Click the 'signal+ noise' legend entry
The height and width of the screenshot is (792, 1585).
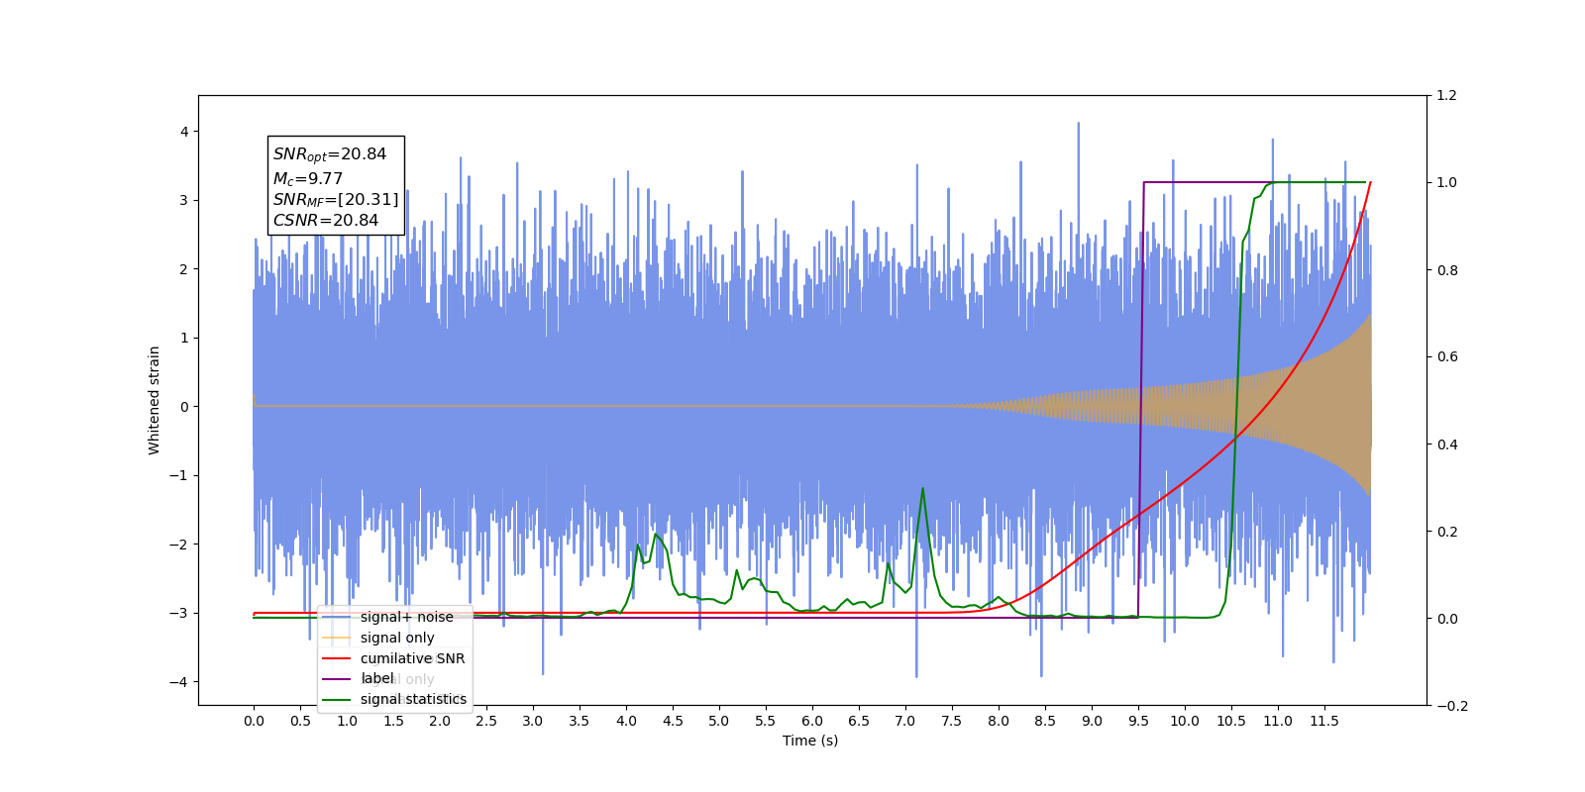point(387,617)
